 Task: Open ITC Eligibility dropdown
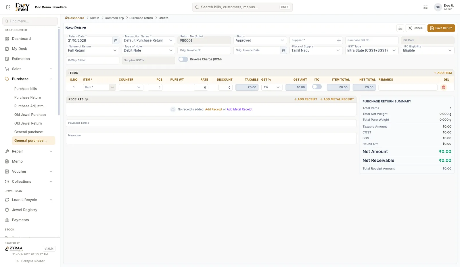coord(428,50)
